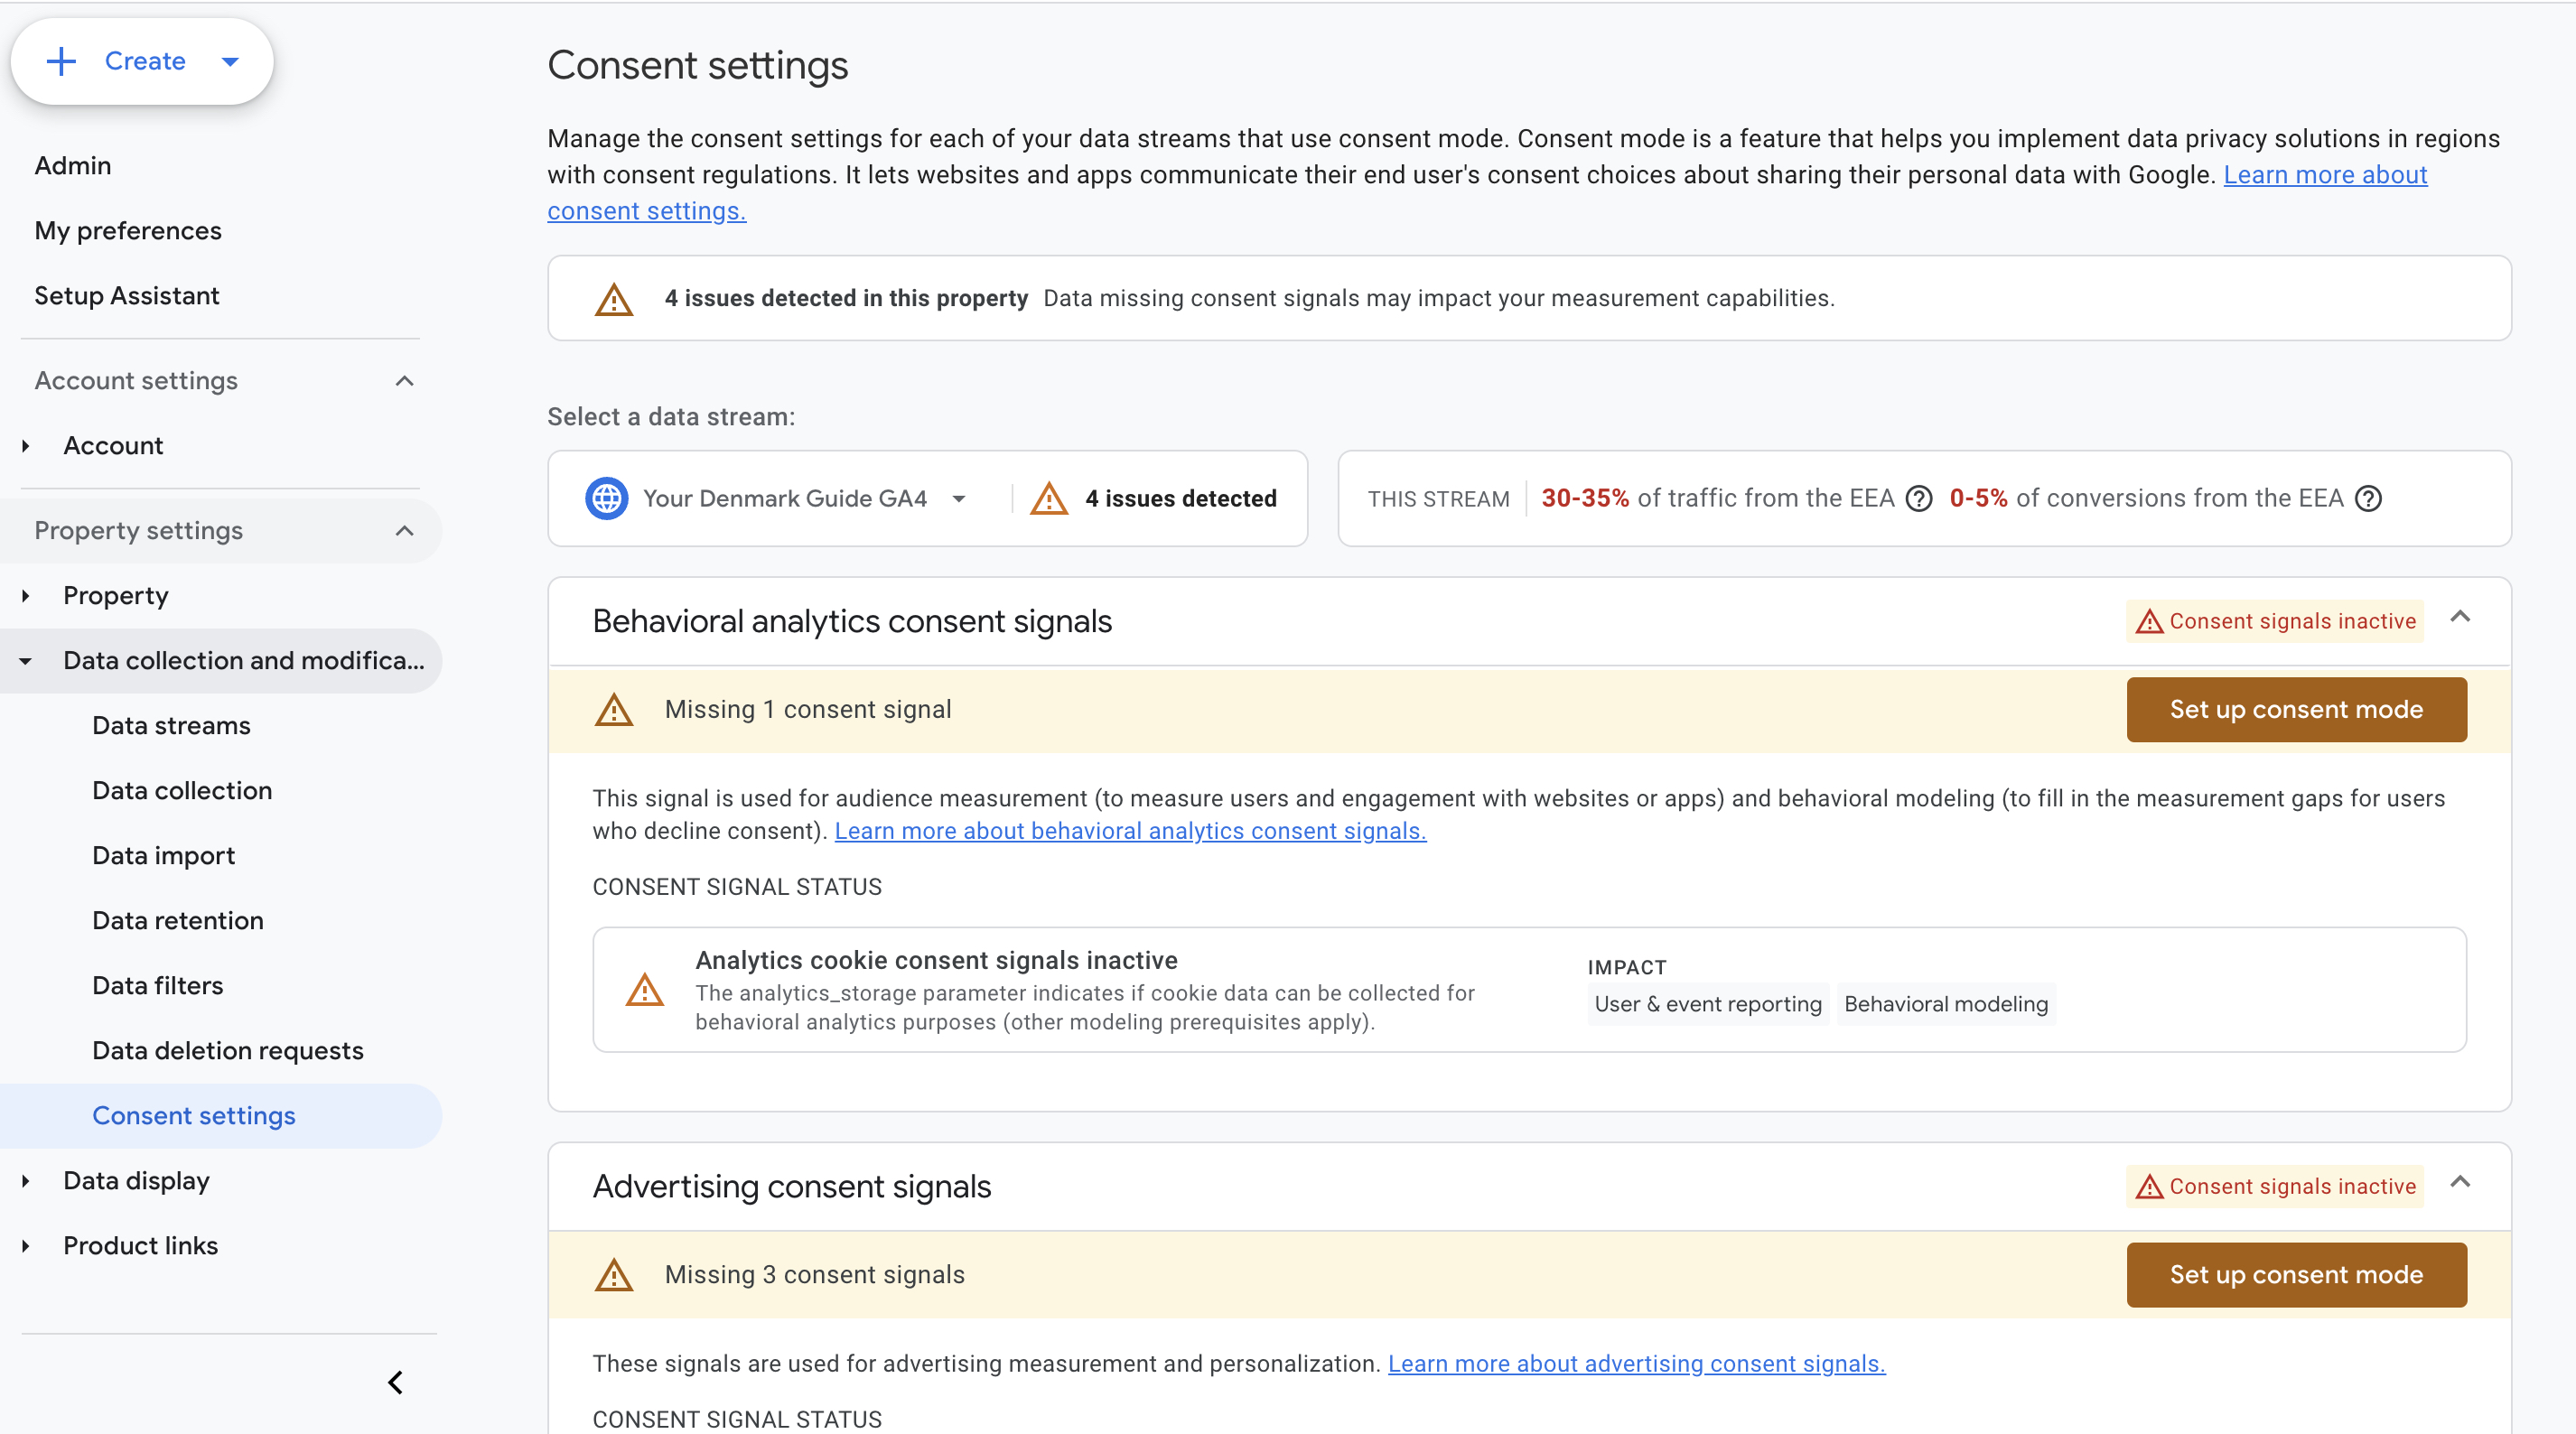Open the Create dropdown arrow
2576x1434 pixels.
pyautogui.click(x=230, y=62)
